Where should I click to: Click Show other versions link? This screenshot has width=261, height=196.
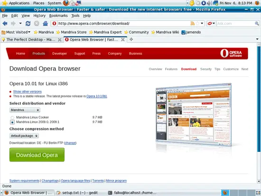click(x=28, y=92)
